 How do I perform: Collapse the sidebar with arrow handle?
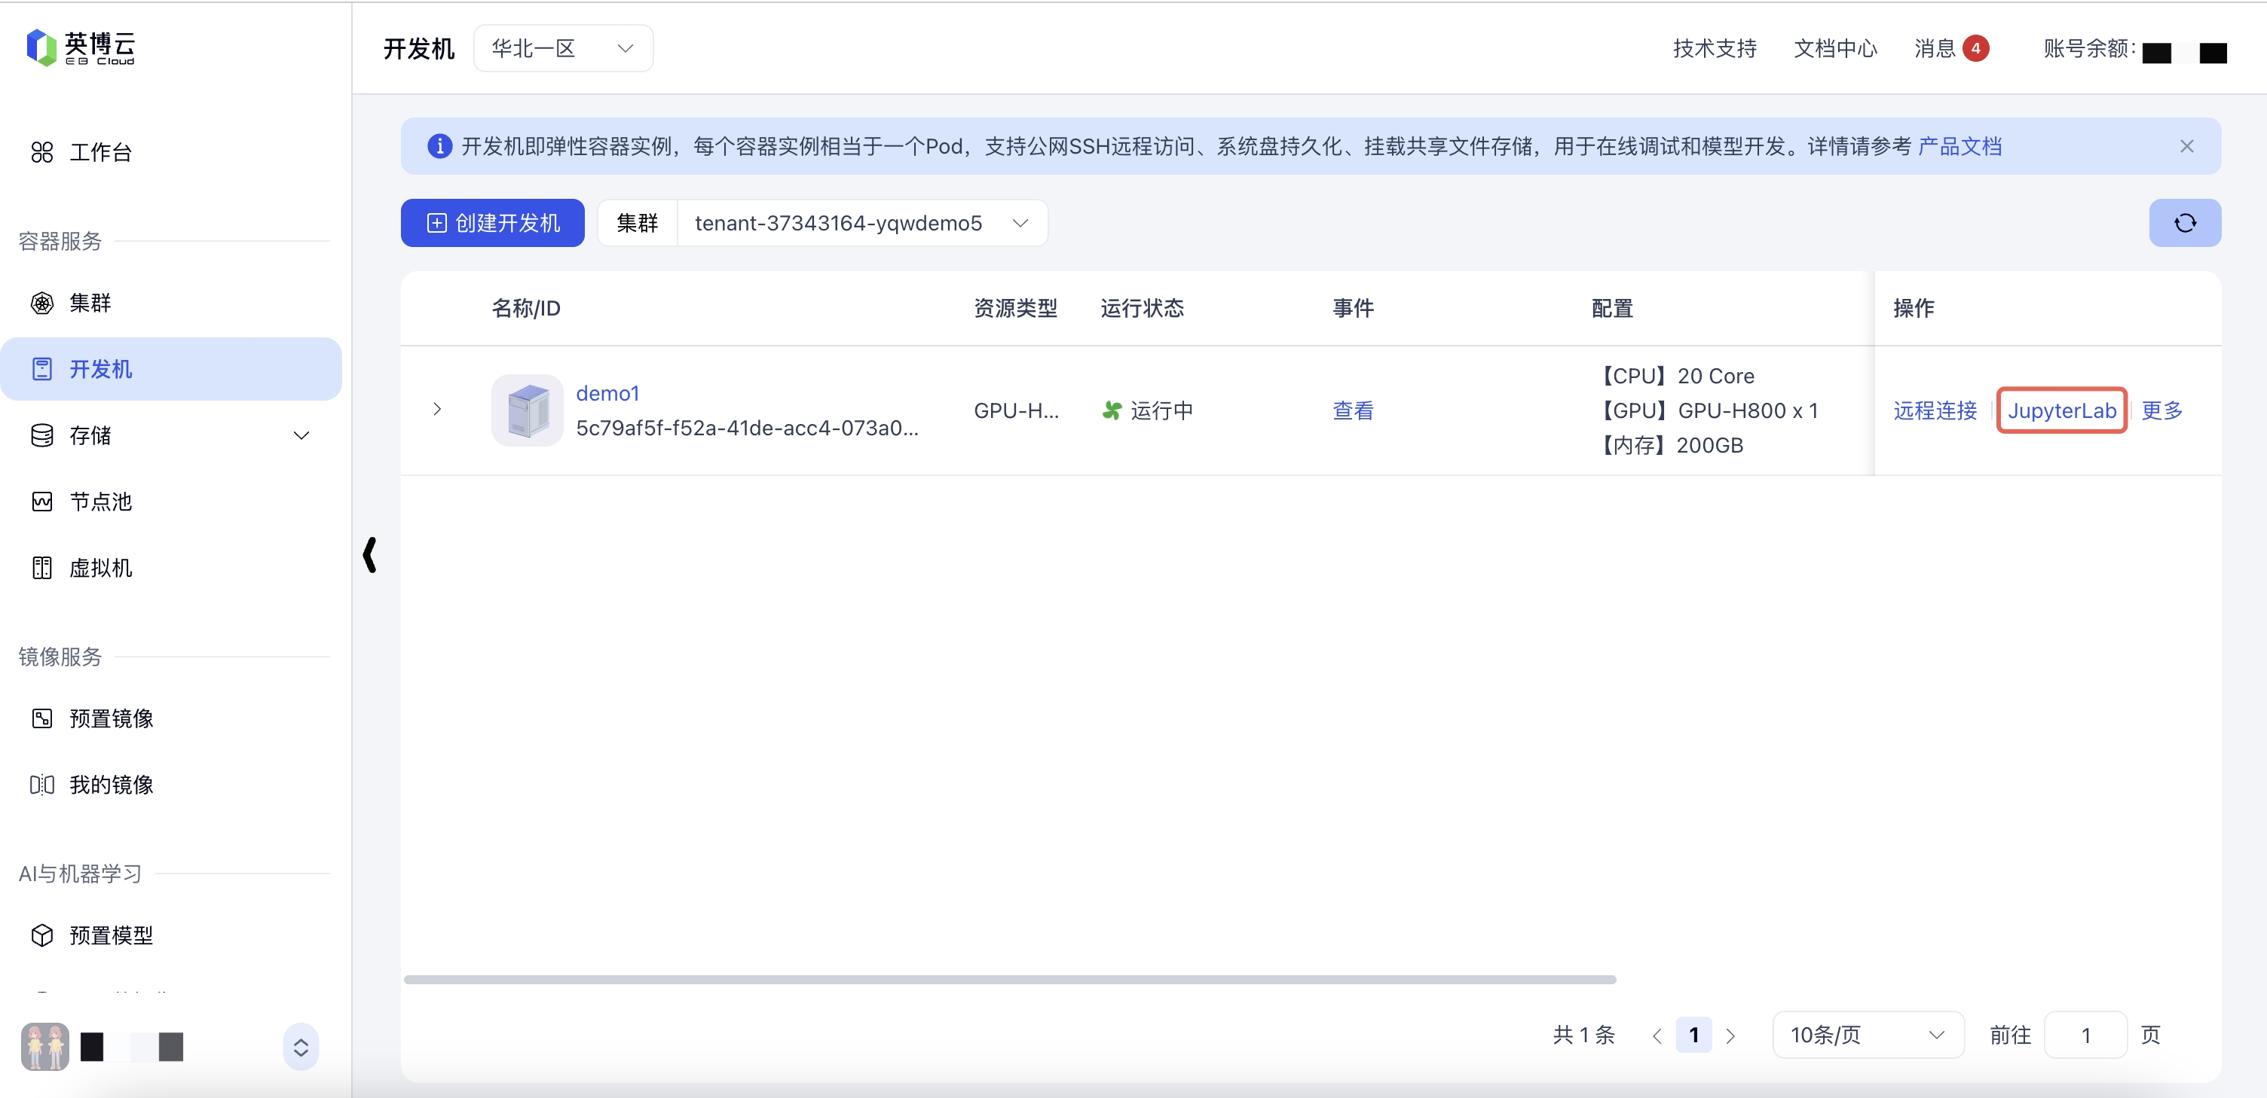coord(369,555)
